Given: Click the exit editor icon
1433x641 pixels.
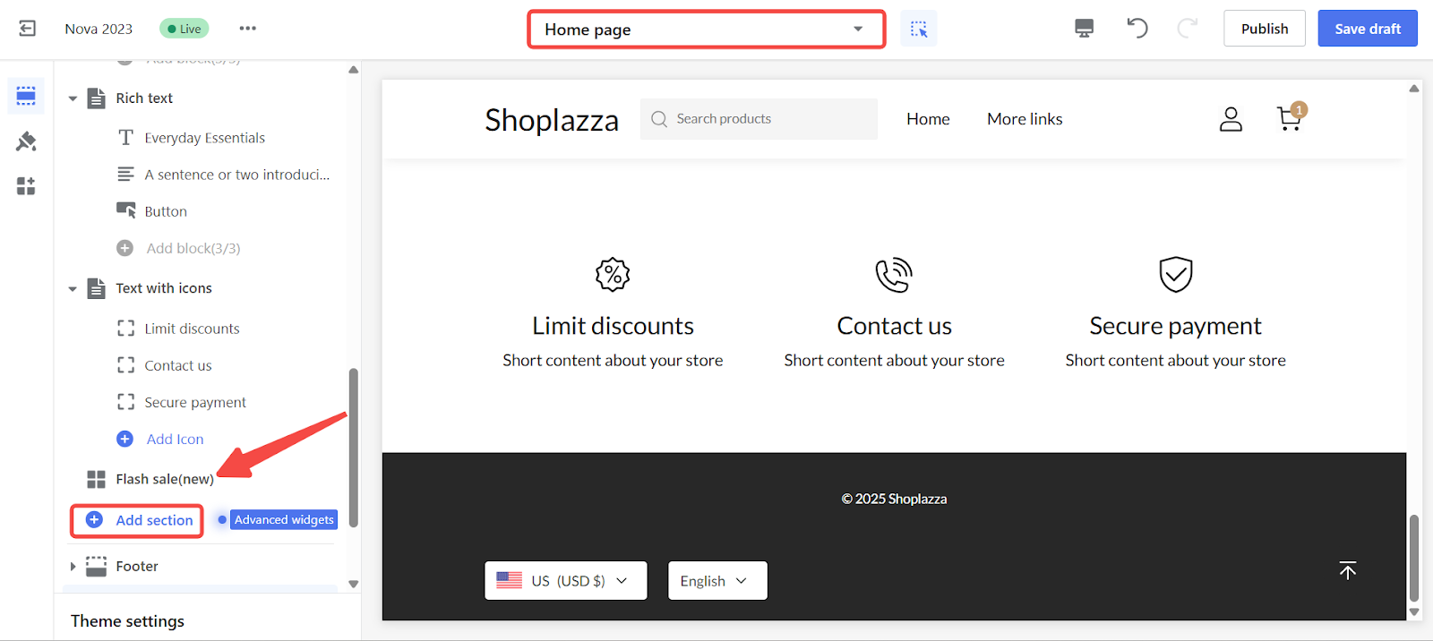Looking at the screenshot, I should (x=28, y=29).
